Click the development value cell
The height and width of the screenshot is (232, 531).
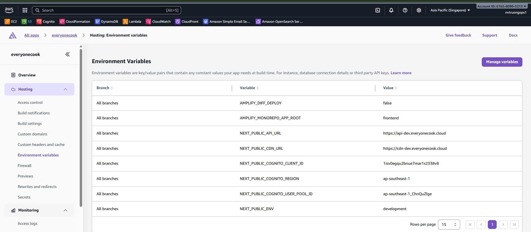[x=395, y=209]
